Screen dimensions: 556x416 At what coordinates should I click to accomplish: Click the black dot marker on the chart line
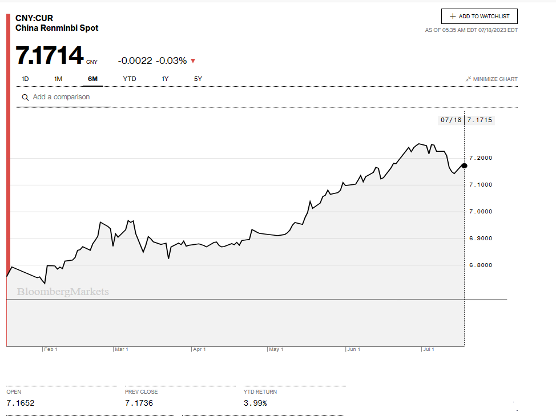[464, 165]
